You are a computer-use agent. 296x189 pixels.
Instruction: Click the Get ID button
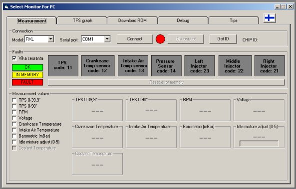pos(223,39)
